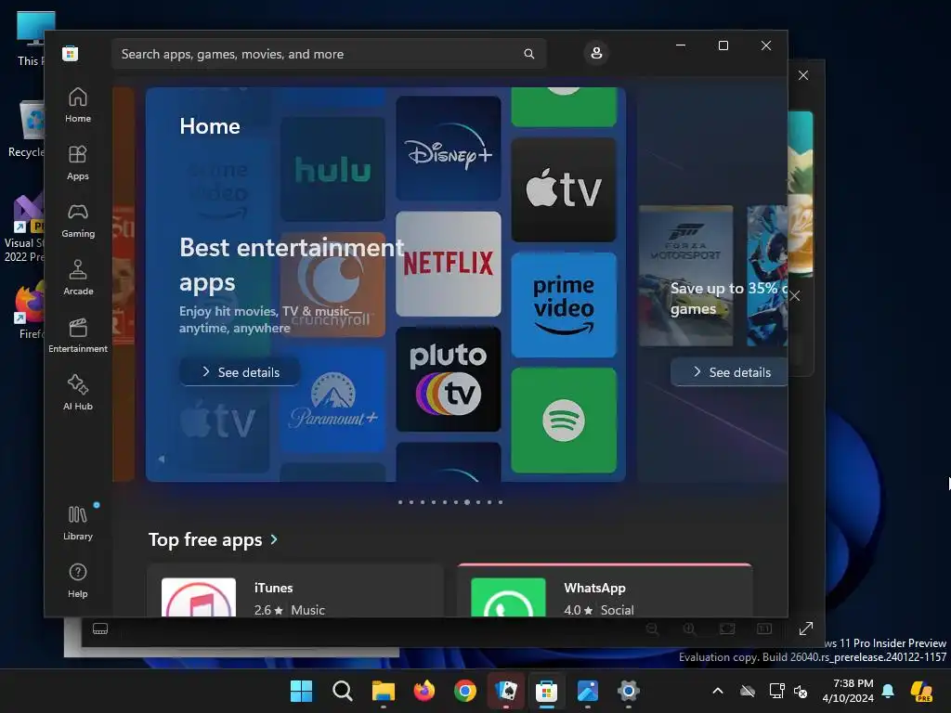Open Solitaire app on taskbar
This screenshot has width=951, height=713.
[506, 691]
